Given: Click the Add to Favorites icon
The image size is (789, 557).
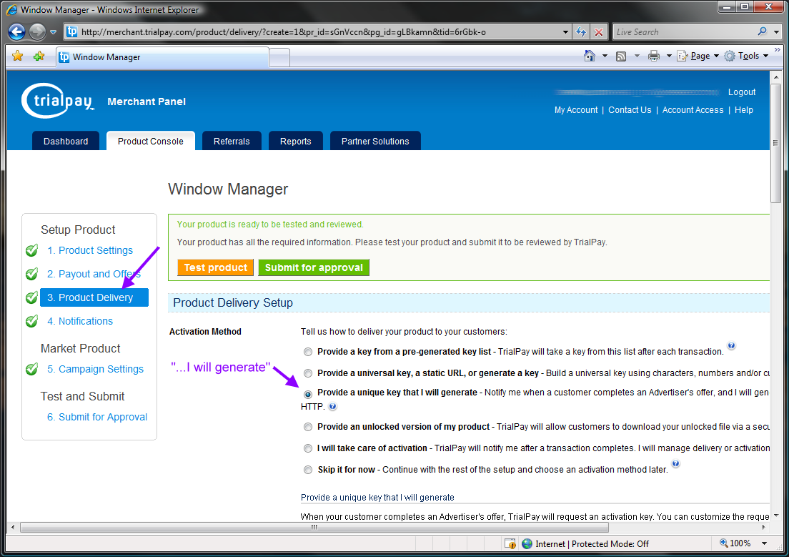Looking at the screenshot, I should 39,56.
